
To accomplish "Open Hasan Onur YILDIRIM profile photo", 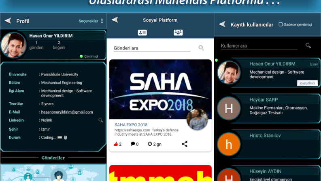I will pos(13,45).
